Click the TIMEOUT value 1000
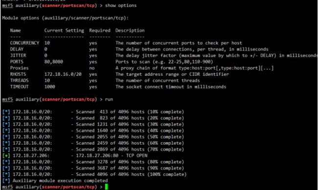 [x=50, y=86]
